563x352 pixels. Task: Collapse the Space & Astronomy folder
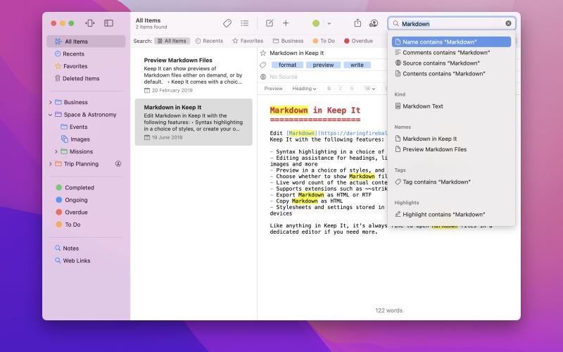click(x=50, y=115)
